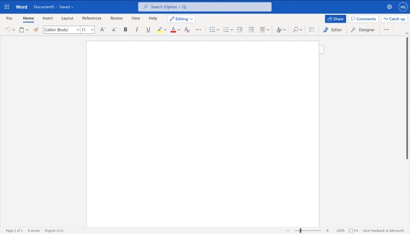Switch to the Layout tab

point(67,18)
